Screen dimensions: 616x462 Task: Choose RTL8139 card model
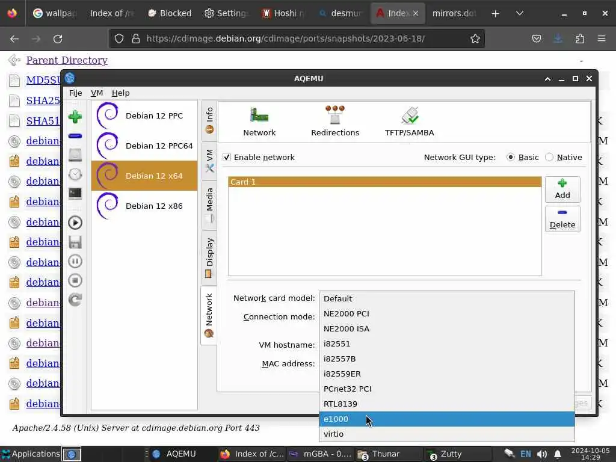point(447,404)
